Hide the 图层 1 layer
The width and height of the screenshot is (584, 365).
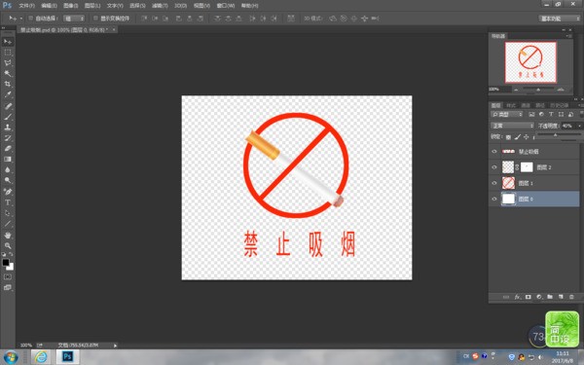click(x=494, y=183)
